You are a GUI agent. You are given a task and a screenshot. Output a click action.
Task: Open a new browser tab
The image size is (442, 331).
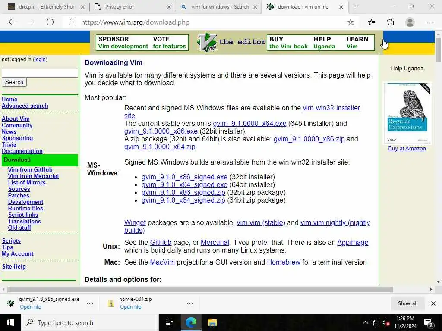point(355,6)
